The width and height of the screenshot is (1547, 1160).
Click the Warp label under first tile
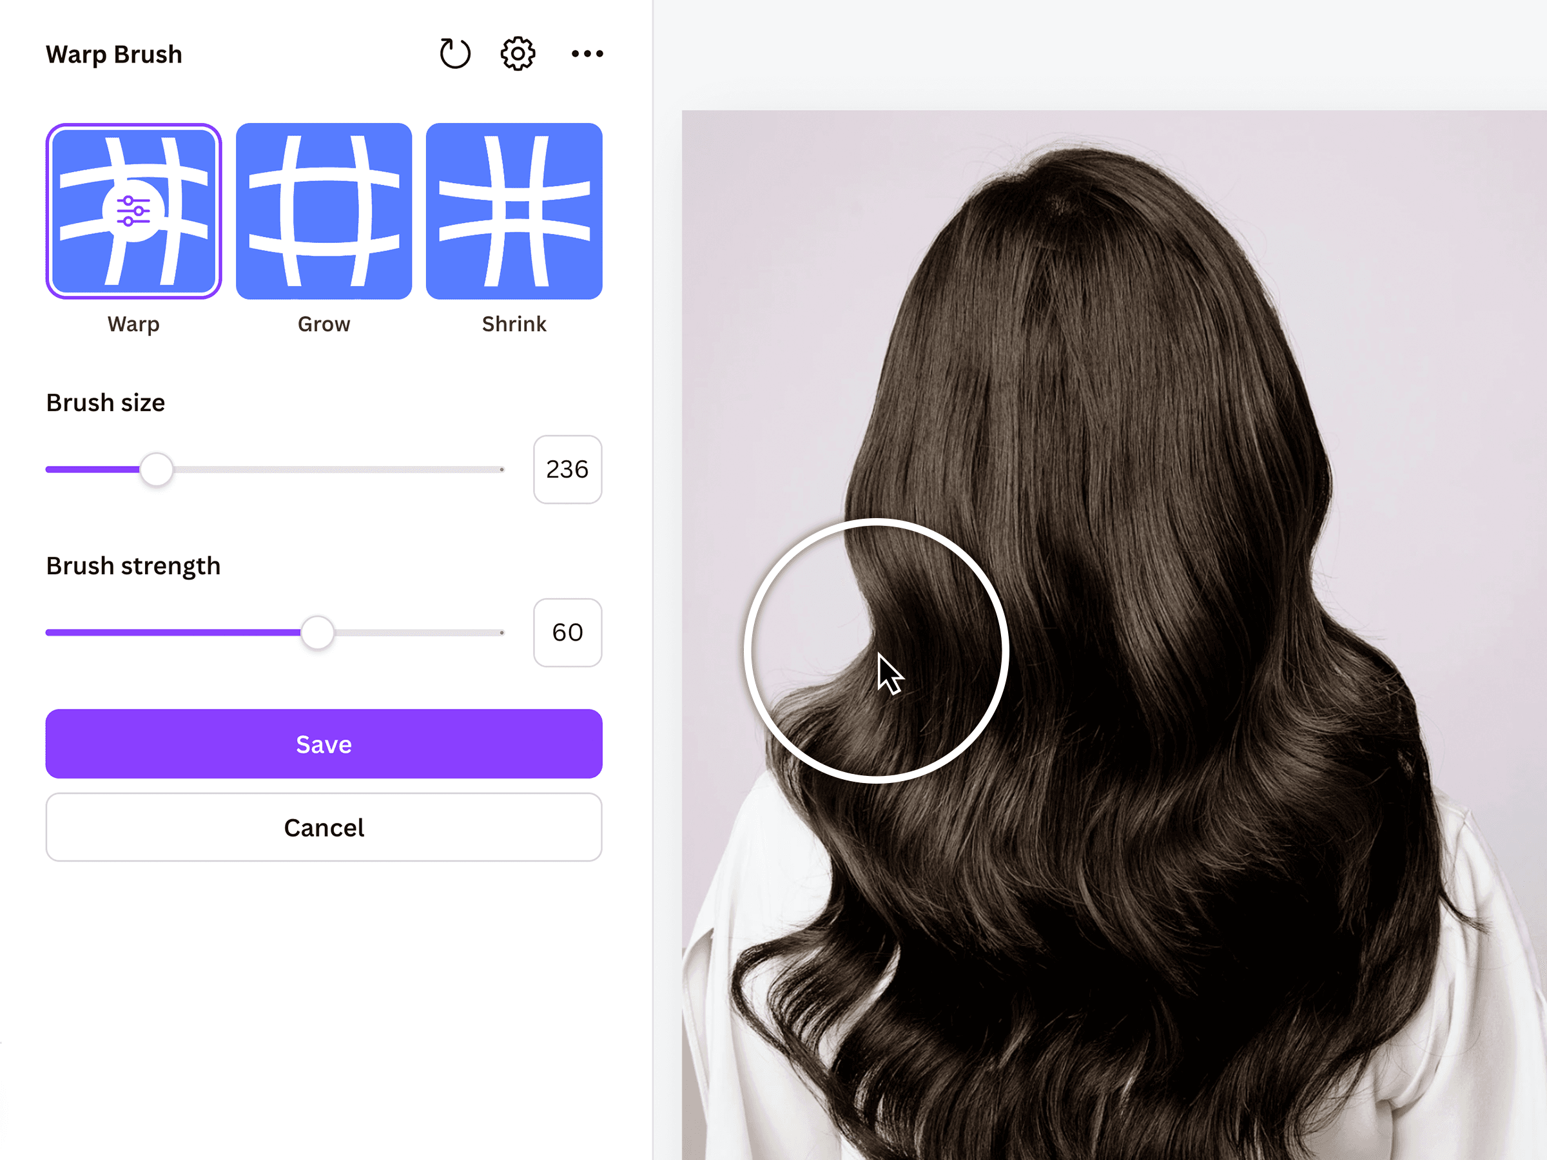coord(133,324)
